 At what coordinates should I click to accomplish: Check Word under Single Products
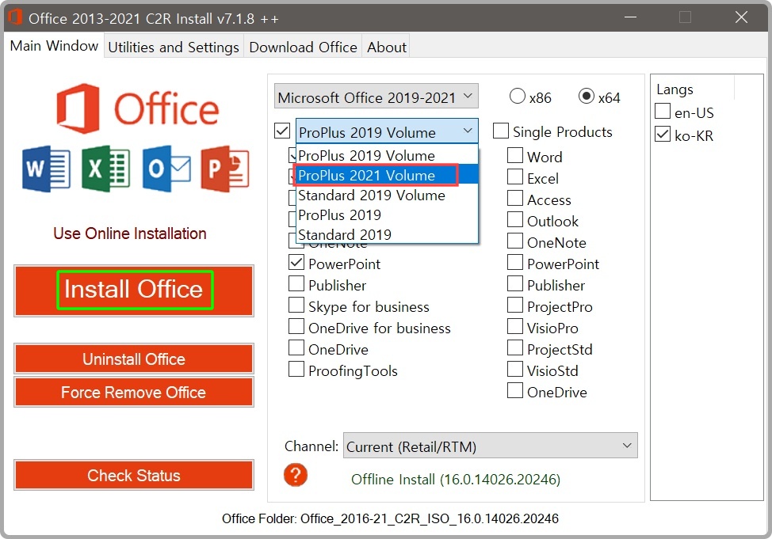point(515,156)
